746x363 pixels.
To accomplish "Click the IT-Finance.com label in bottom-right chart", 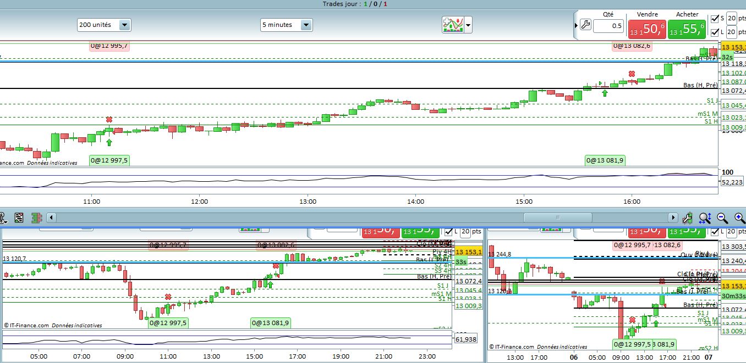I will (512, 347).
